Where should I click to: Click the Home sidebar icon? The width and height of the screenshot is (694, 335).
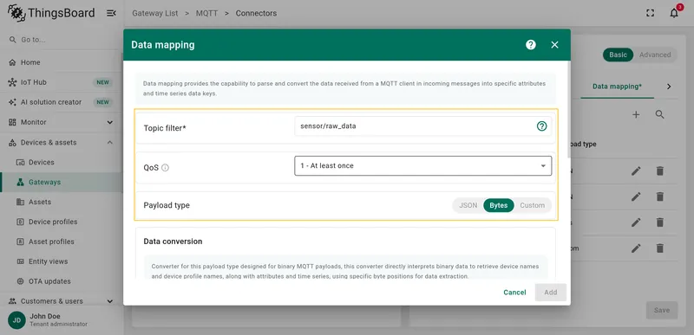(12, 62)
